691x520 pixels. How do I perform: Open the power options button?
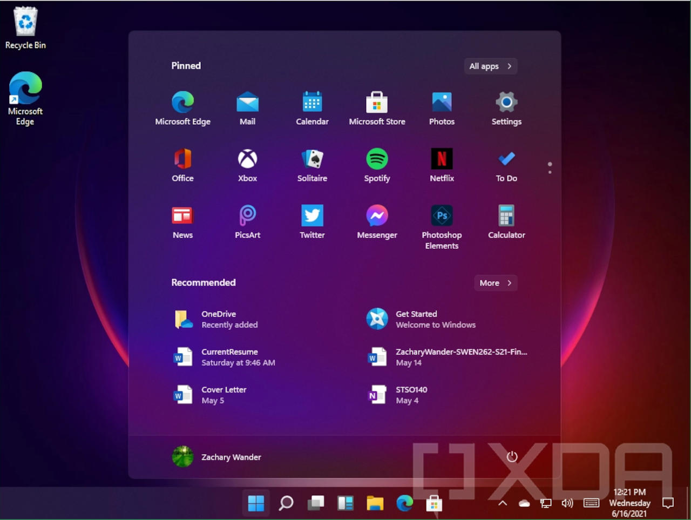[x=512, y=457]
